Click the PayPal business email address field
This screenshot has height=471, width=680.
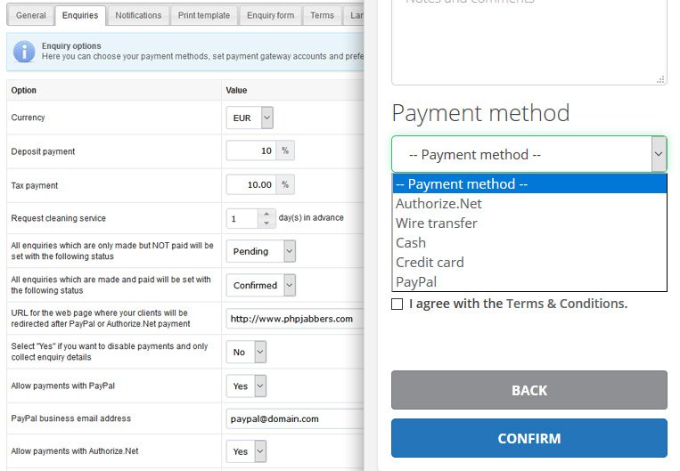(x=295, y=418)
